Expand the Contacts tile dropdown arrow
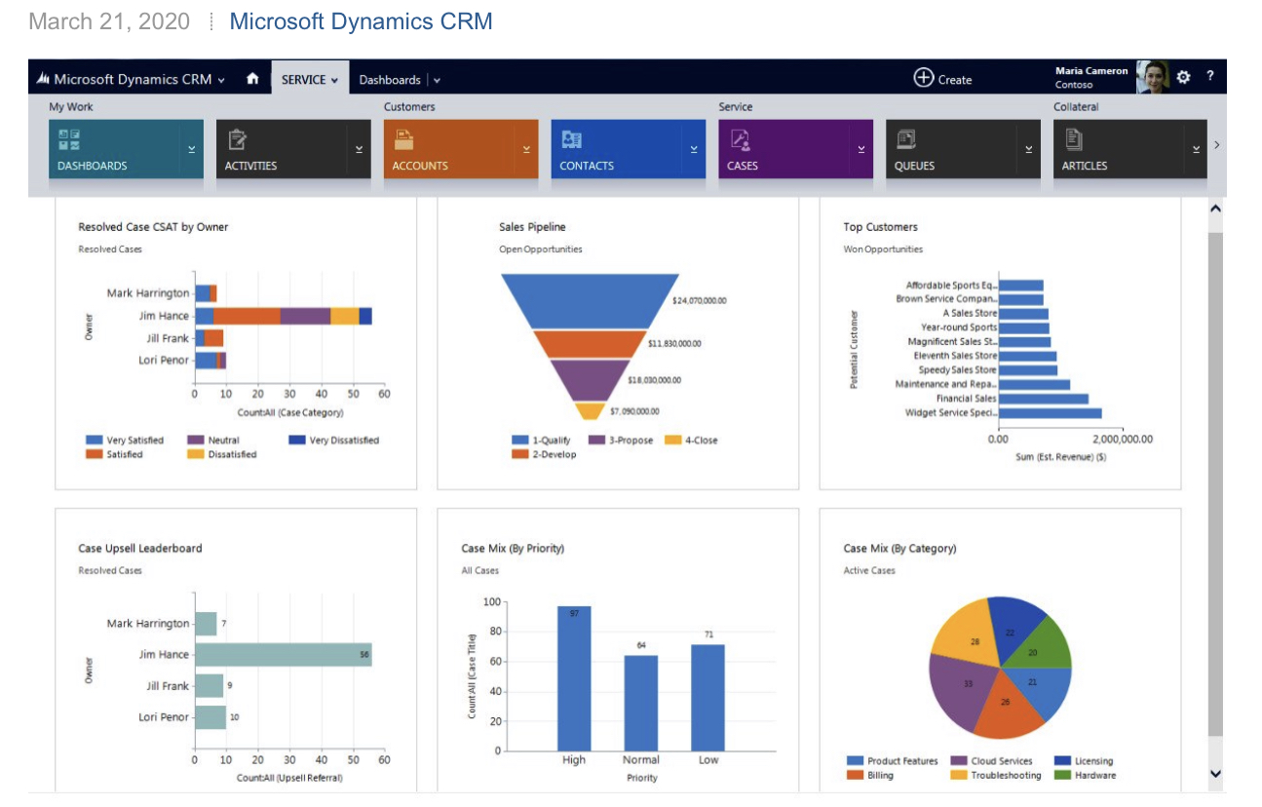The width and height of the screenshot is (1262, 807). [x=695, y=149]
